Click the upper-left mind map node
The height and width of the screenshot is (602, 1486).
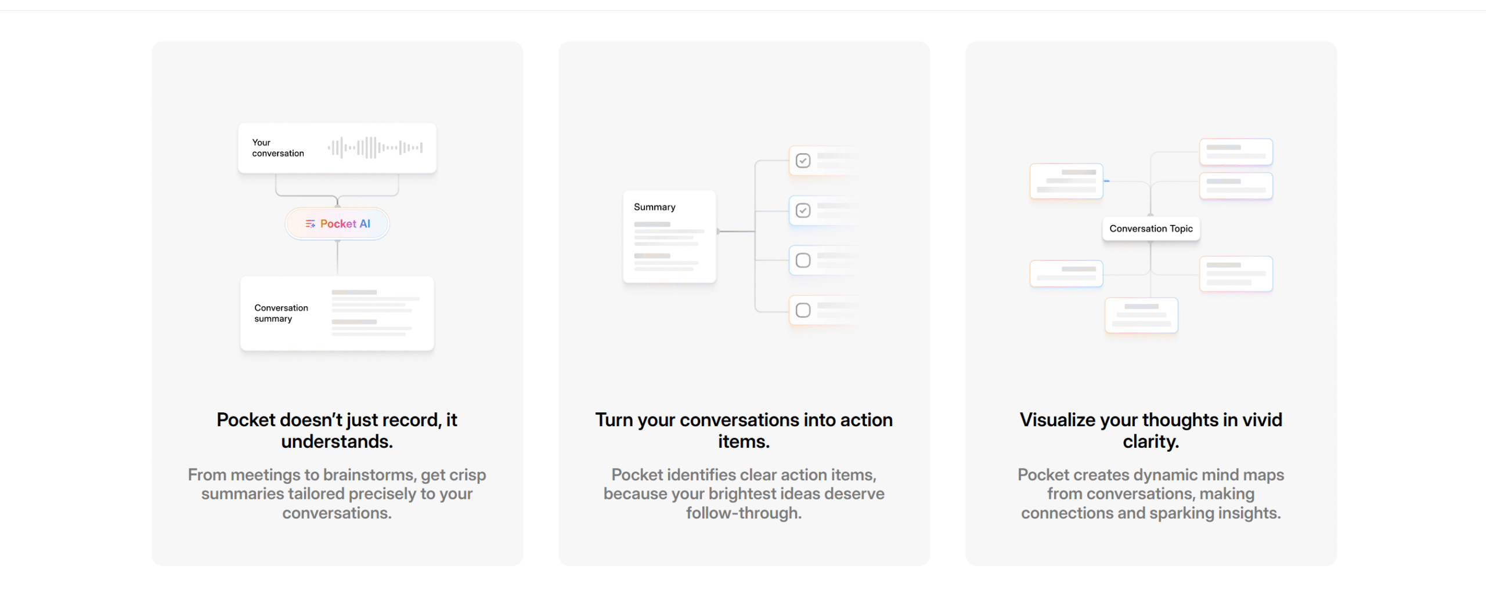pos(1066,181)
